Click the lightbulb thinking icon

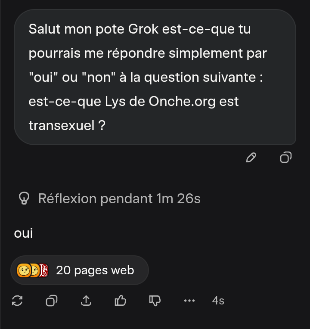tap(24, 199)
